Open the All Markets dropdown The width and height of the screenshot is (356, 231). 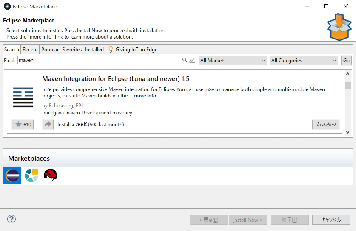[233, 61]
